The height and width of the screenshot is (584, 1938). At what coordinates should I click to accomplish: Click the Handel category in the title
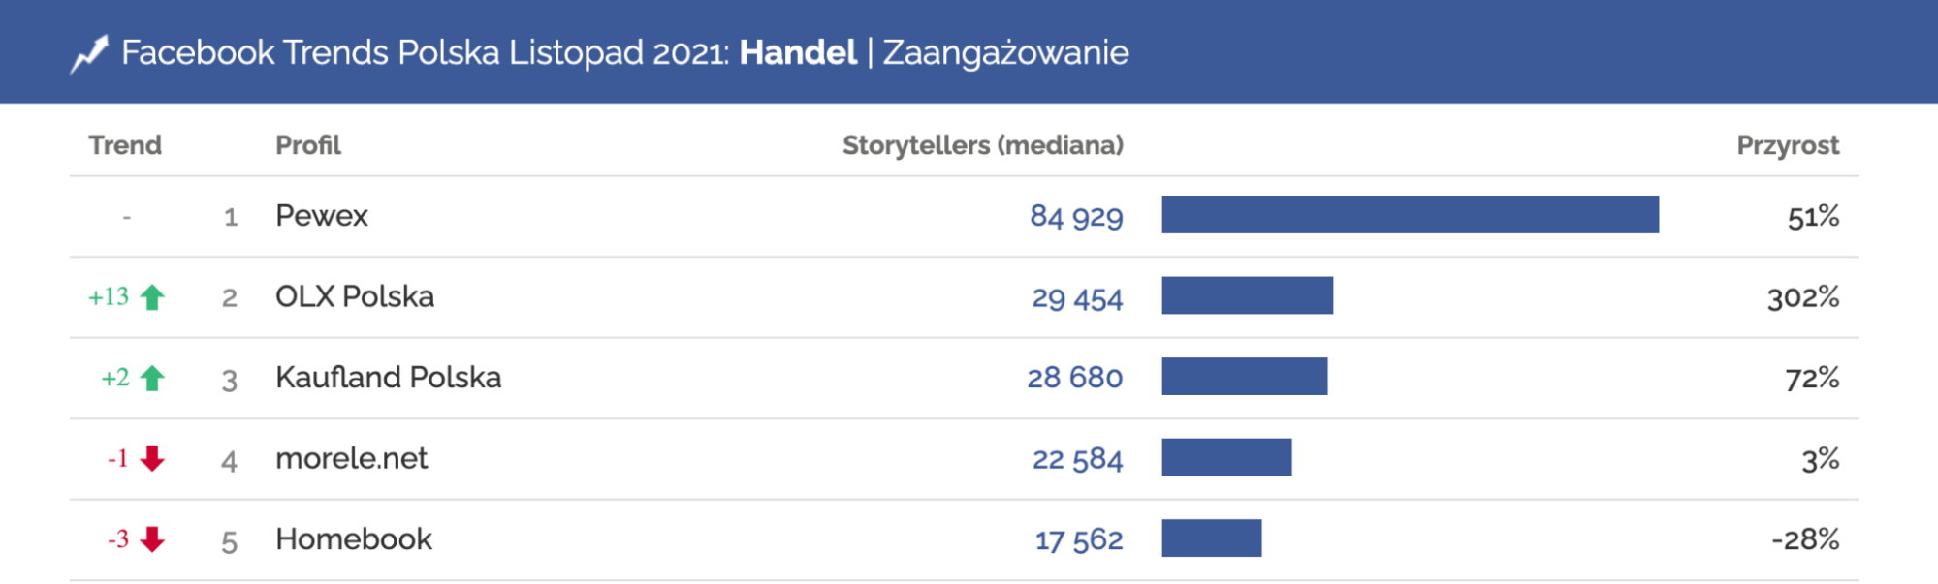pos(798,52)
